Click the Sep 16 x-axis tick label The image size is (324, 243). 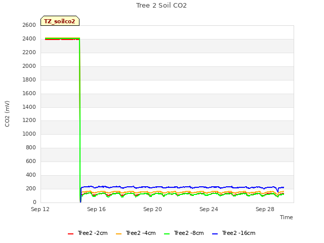(x=96, y=209)
